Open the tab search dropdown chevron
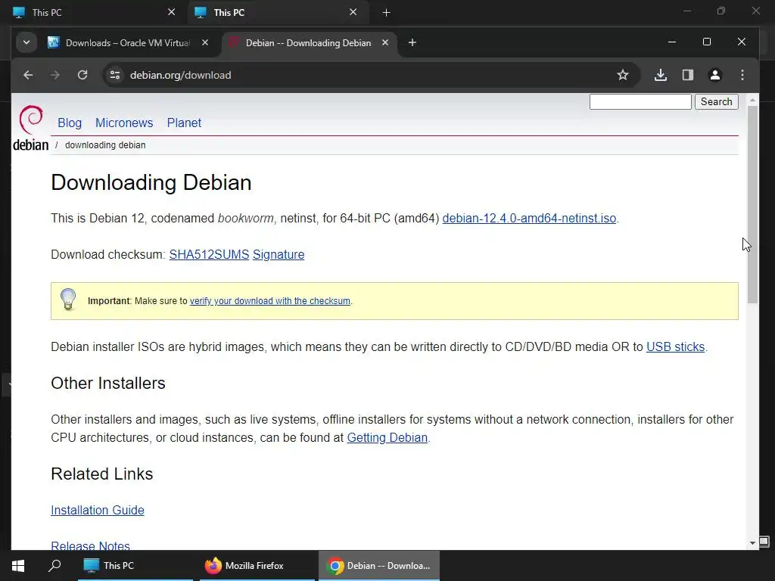The width and height of the screenshot is (775, 581). tap(26, 42)
